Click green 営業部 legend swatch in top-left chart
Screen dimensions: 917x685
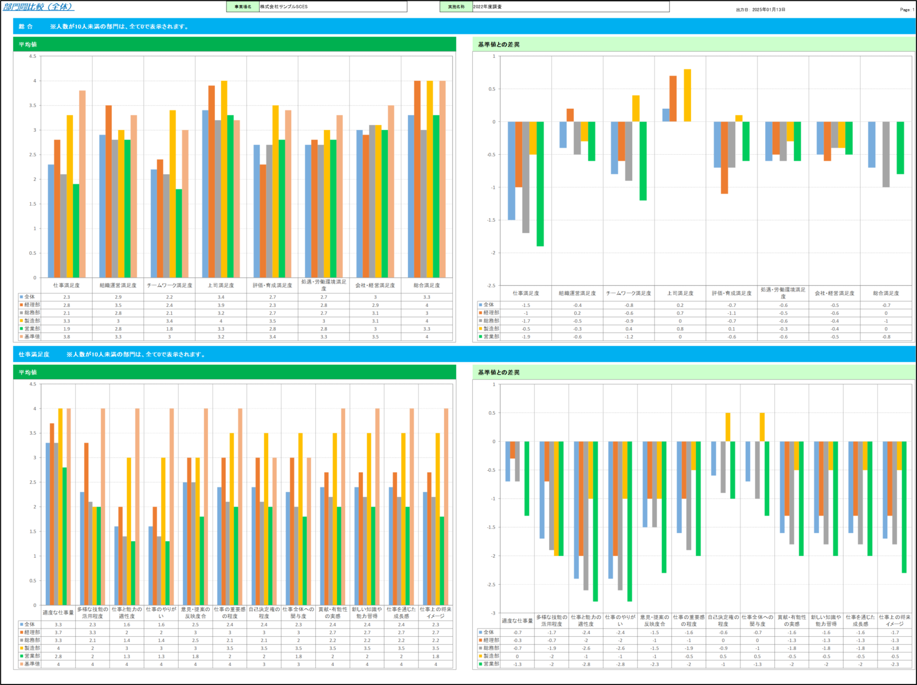coord(21,329)
